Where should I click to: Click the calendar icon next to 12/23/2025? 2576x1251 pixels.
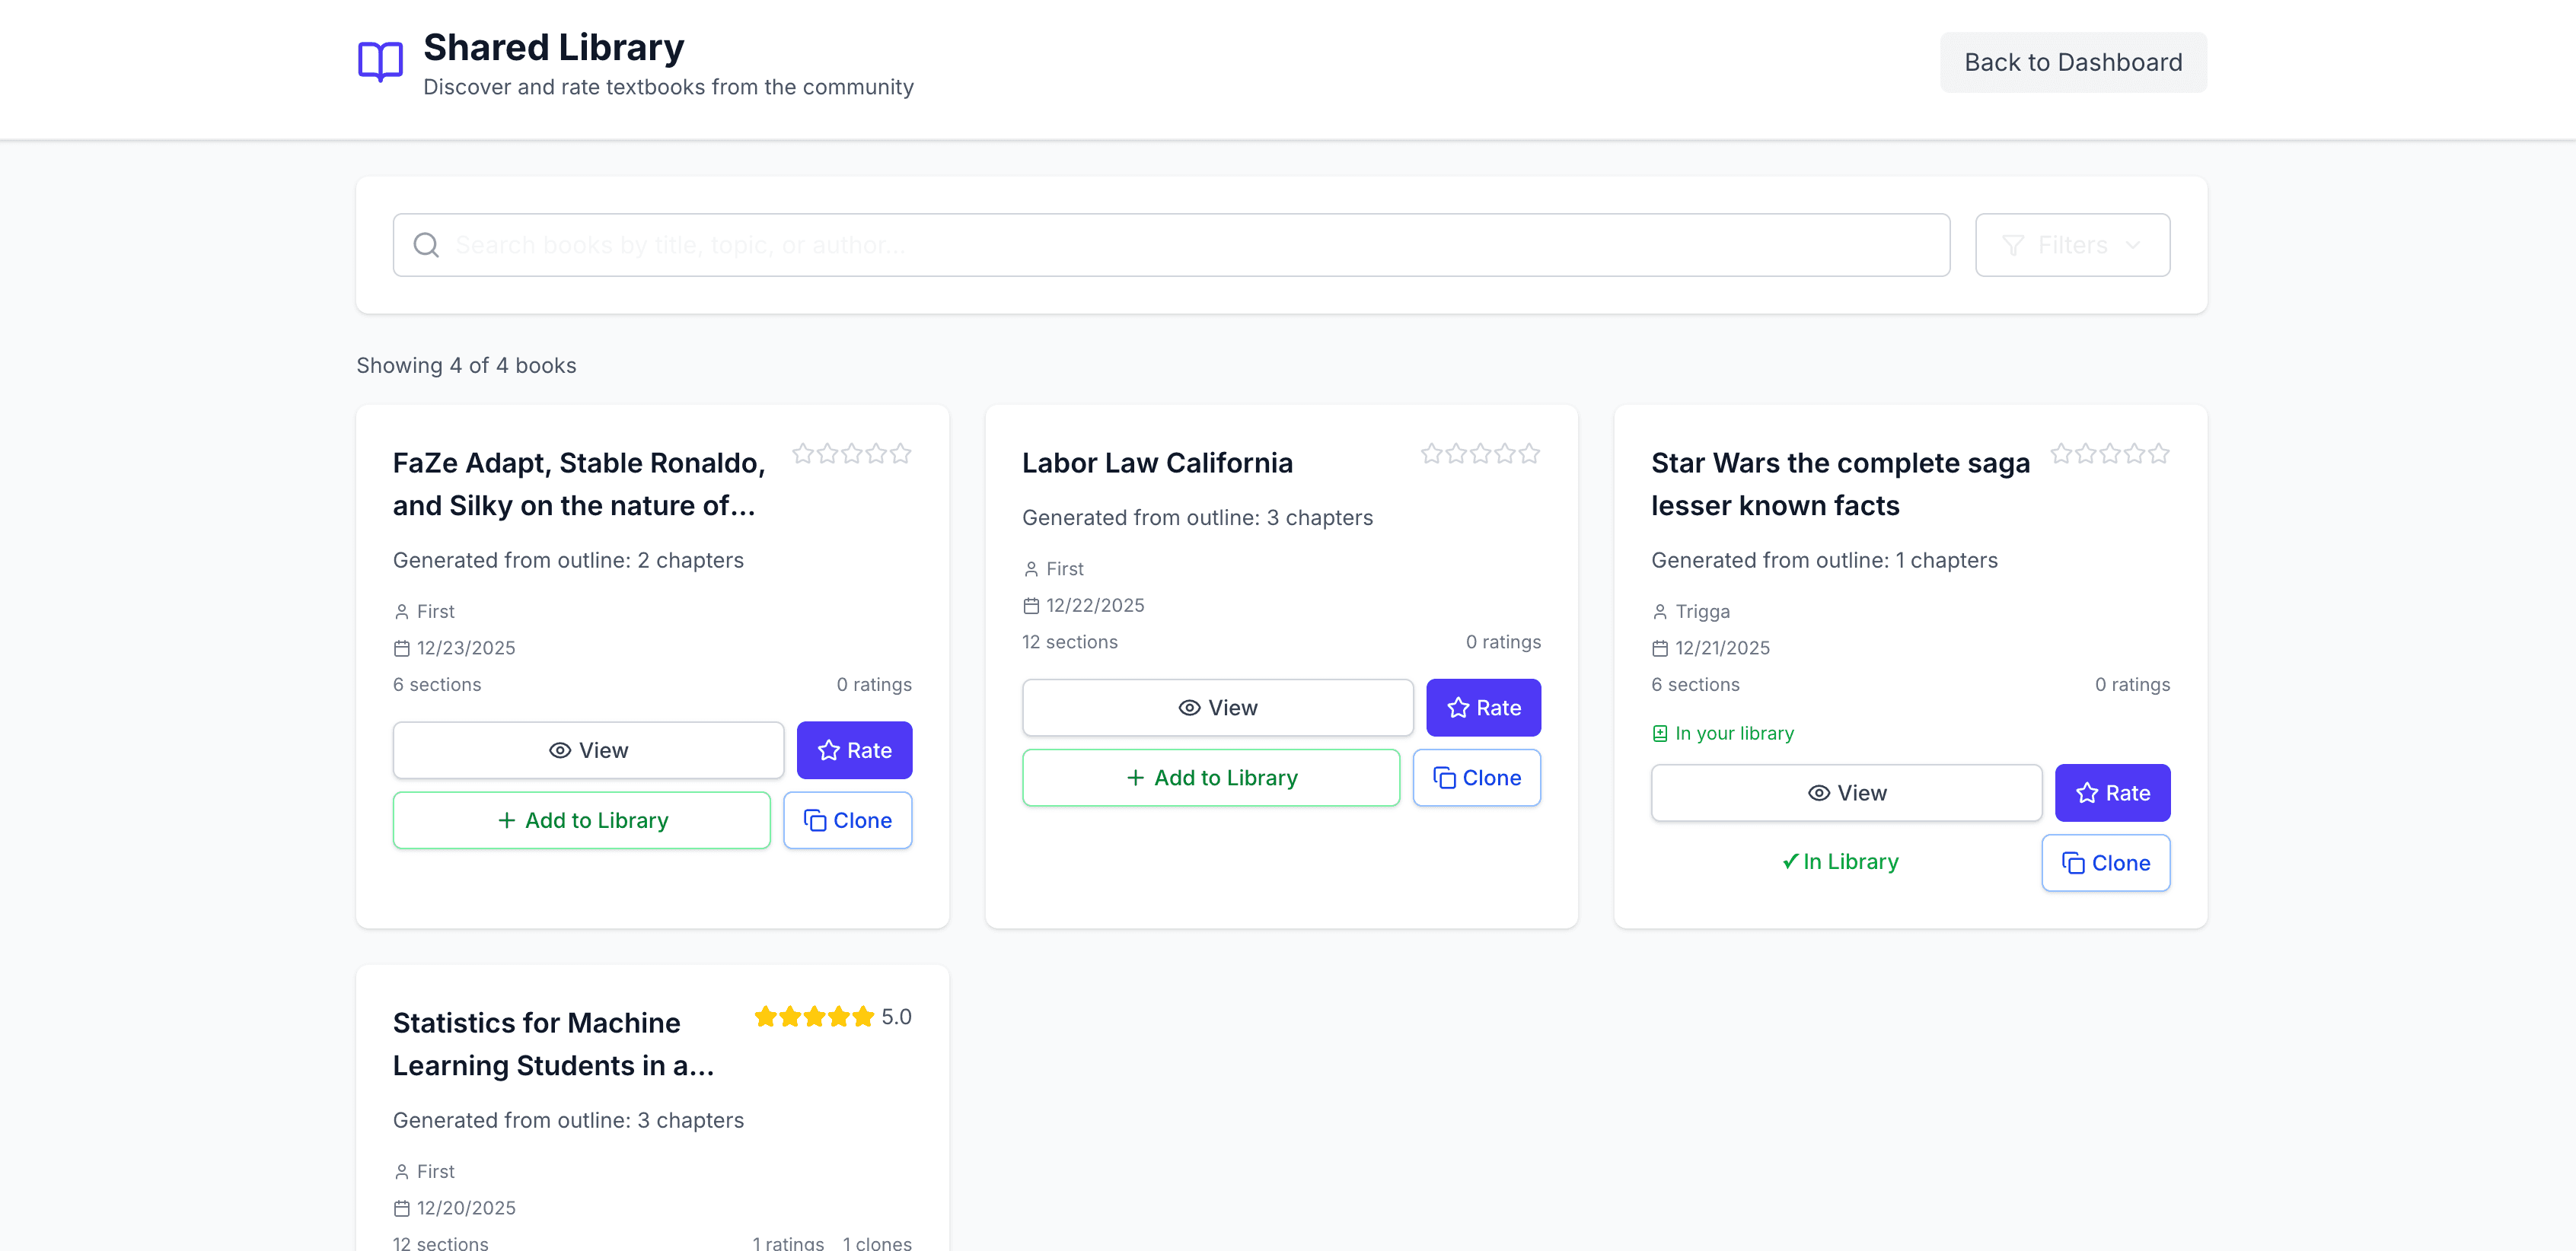coord(402,648)
